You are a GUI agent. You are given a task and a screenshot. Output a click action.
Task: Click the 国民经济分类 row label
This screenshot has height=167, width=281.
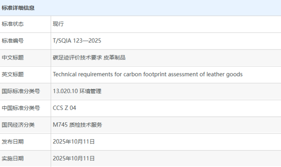point(18,125)
